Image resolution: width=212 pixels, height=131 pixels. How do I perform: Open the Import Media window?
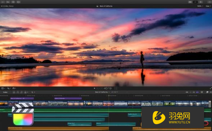3,2
